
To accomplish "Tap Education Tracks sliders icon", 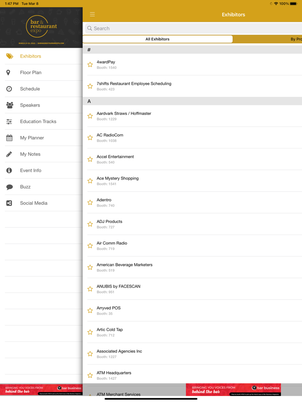I will (9, 122).
